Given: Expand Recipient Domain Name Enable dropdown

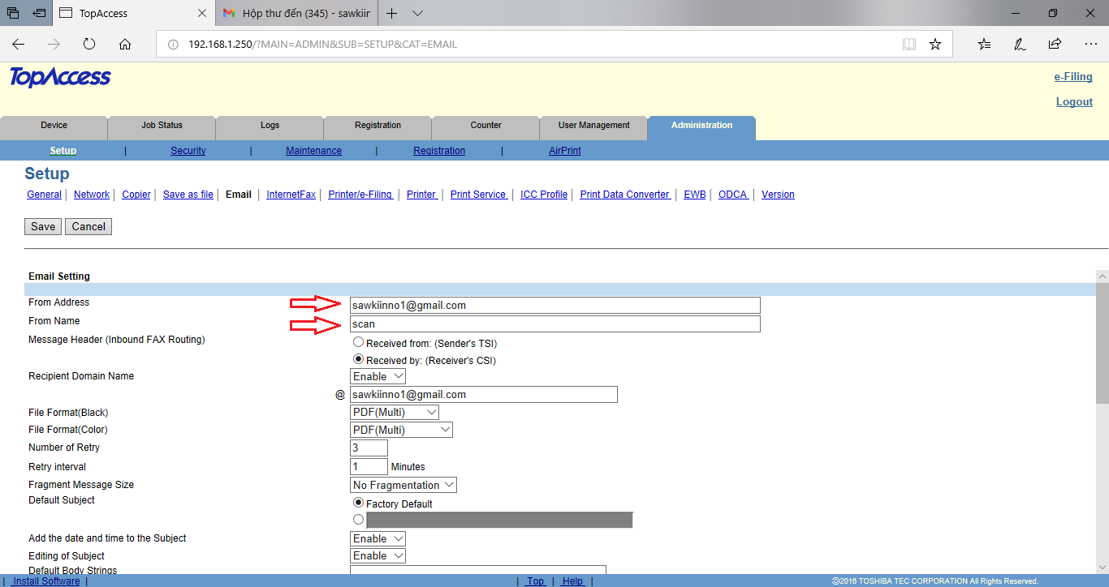Looking at the screenshot, I should point(378,376).
